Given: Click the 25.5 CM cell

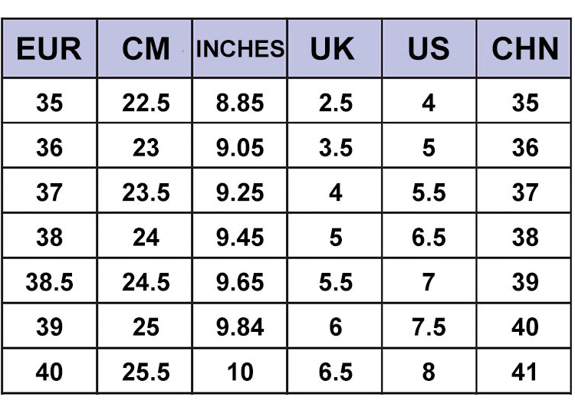Looking at the screenshot, I should pyautogui.click(x=146, y=373).
